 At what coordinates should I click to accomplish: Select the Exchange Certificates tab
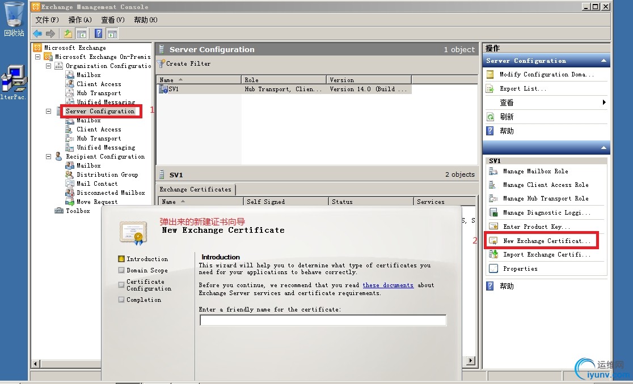[195, 189]
